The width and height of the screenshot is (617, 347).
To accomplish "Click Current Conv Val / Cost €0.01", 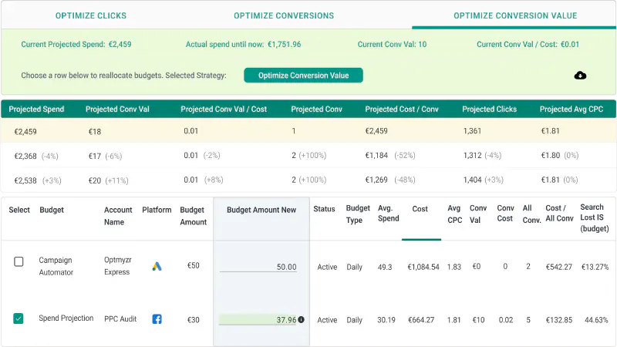I will [x=528, y=44].
